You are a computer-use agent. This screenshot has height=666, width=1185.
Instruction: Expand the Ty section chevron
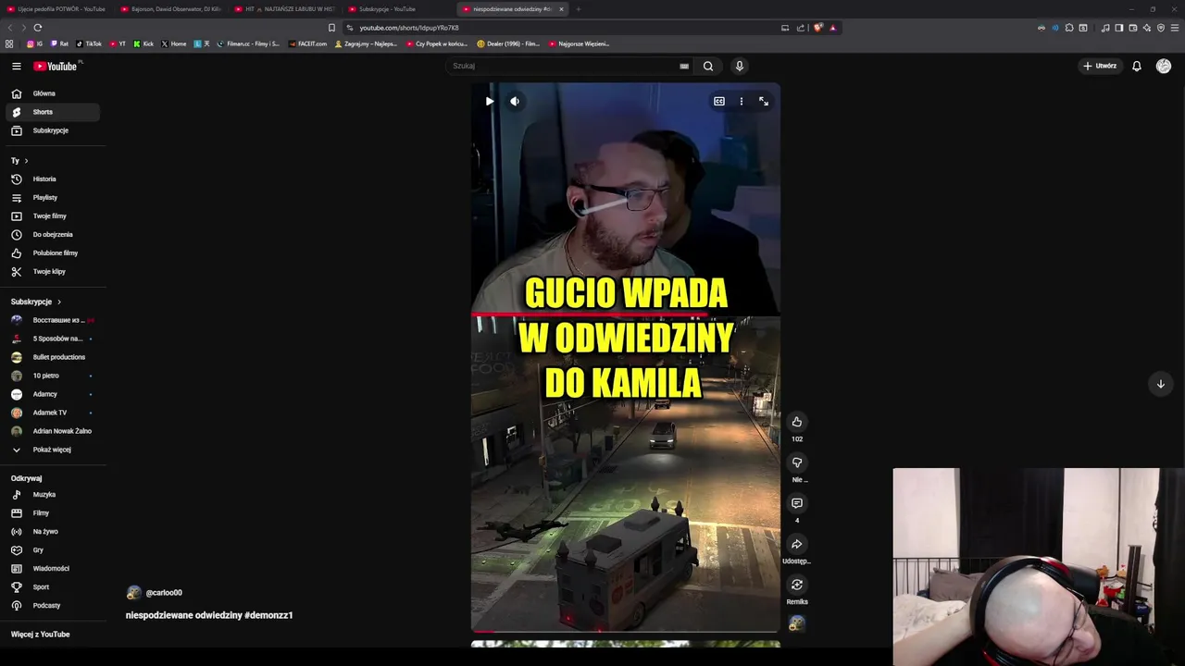(26, 161)
